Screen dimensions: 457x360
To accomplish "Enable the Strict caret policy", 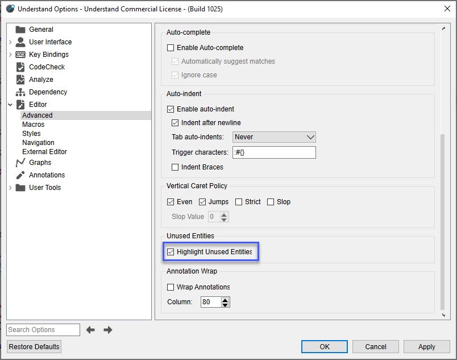I will coord(239,202).
